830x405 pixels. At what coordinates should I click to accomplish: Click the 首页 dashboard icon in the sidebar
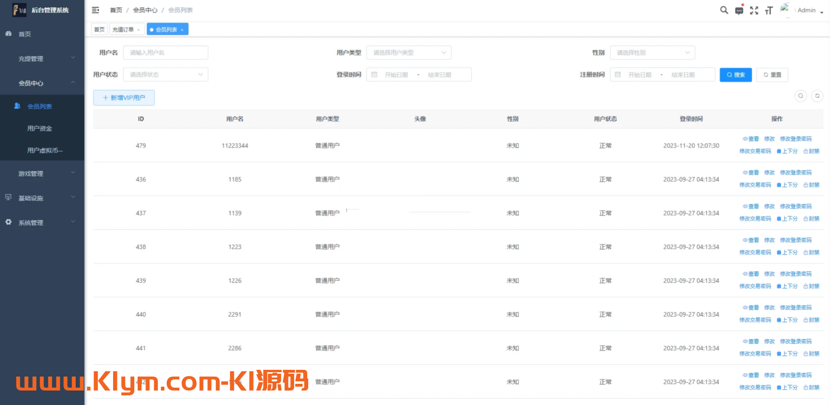[8, 34]
